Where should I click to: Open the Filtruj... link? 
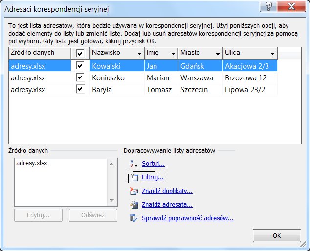153,177
